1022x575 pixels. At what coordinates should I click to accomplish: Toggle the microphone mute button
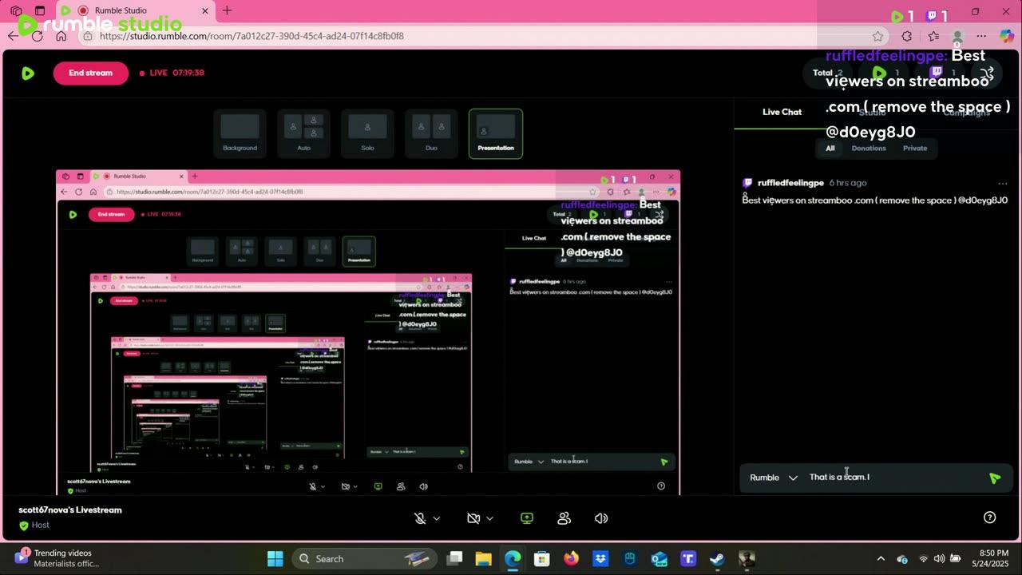[420, 518]
